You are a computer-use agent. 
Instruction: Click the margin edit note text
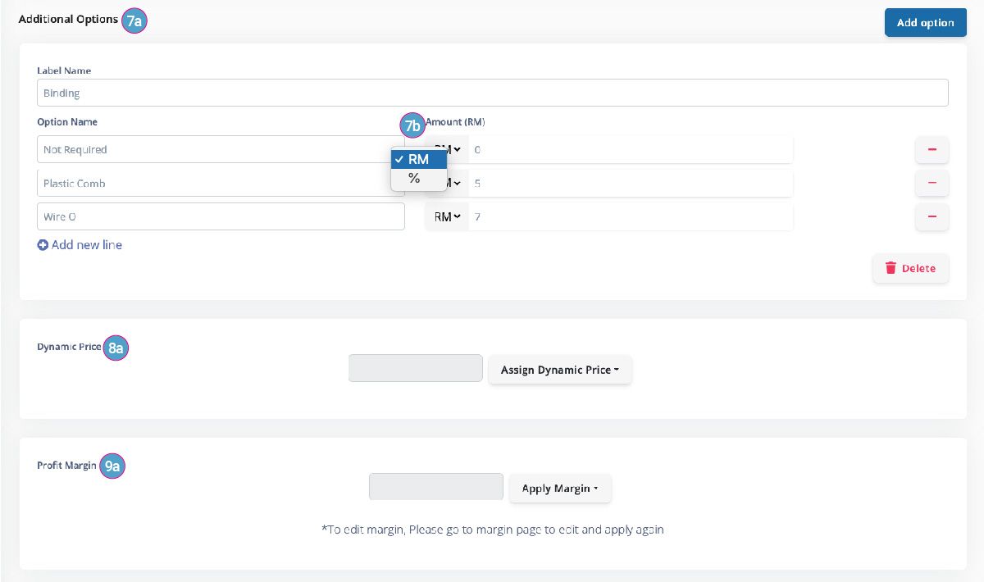(x=493, y=530)
